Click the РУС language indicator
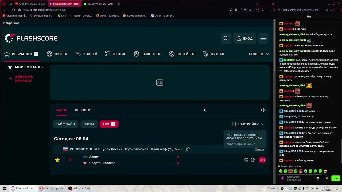This screenshot has width=342, height=192. click(317, 189)
